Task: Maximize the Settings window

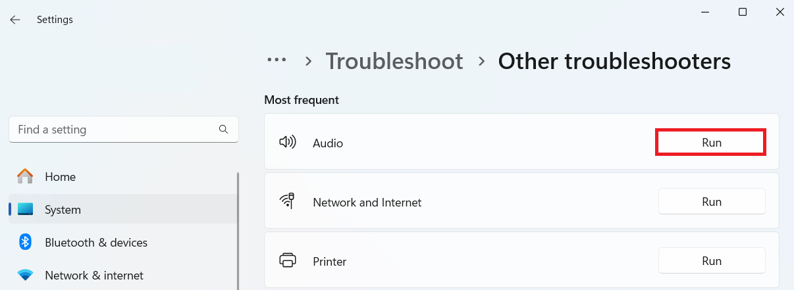Action: 743,12
